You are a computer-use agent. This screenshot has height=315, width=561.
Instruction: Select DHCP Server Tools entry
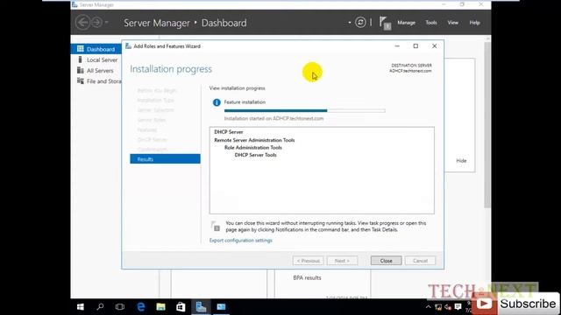(x=255, y=155)
